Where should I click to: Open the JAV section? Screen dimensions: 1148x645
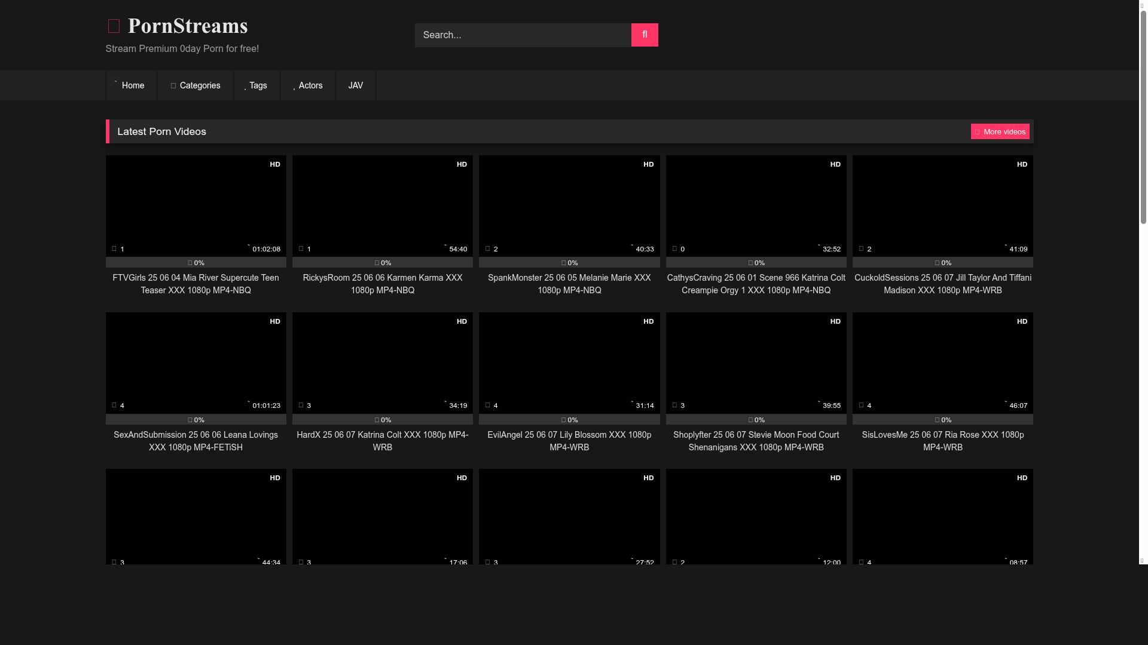[355, 85]
